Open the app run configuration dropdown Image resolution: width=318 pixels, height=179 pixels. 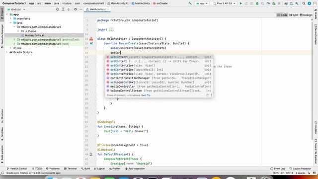point(202,3)
